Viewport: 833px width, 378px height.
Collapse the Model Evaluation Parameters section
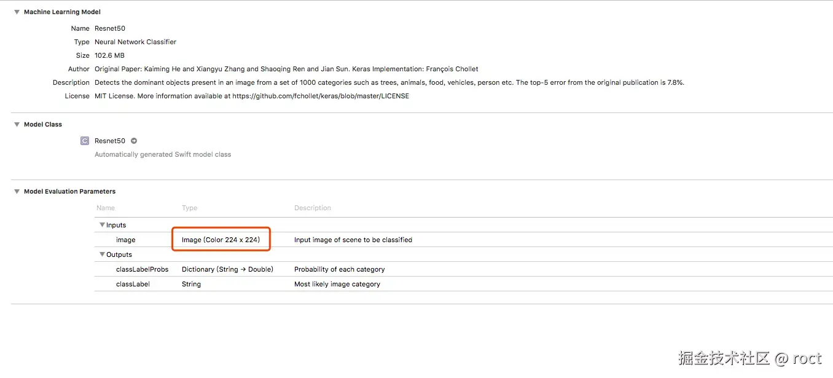(x=17, y=191)
